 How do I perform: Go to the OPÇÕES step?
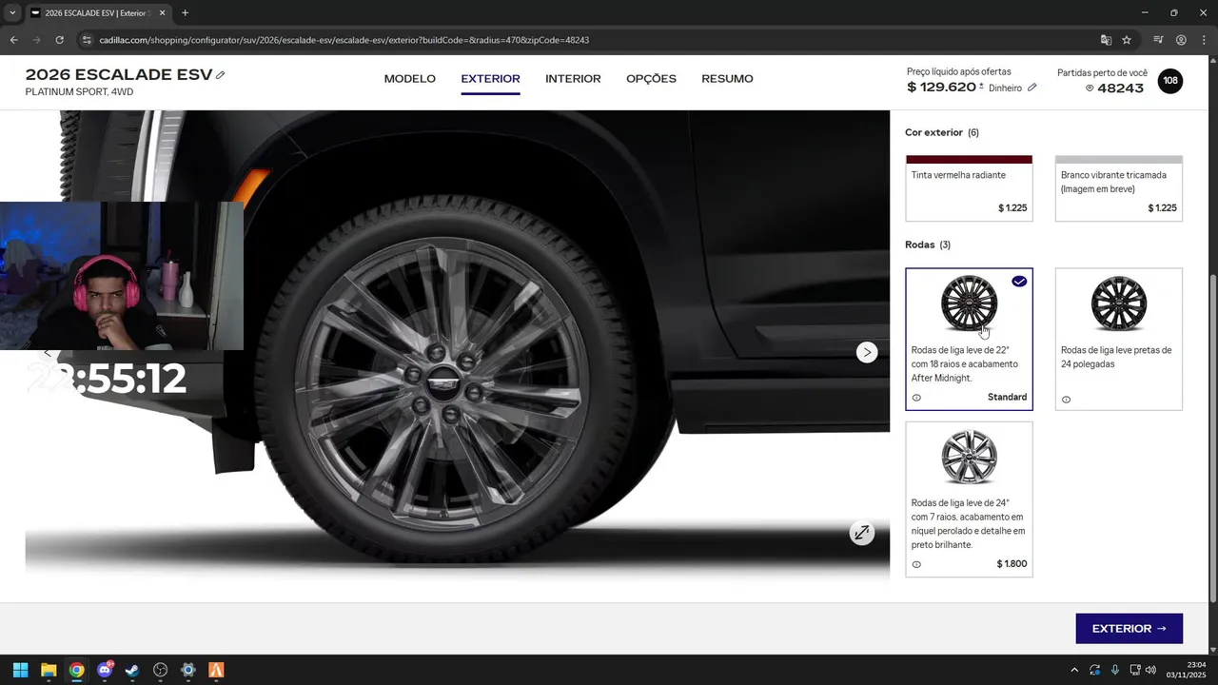click(x=651, y=79)
